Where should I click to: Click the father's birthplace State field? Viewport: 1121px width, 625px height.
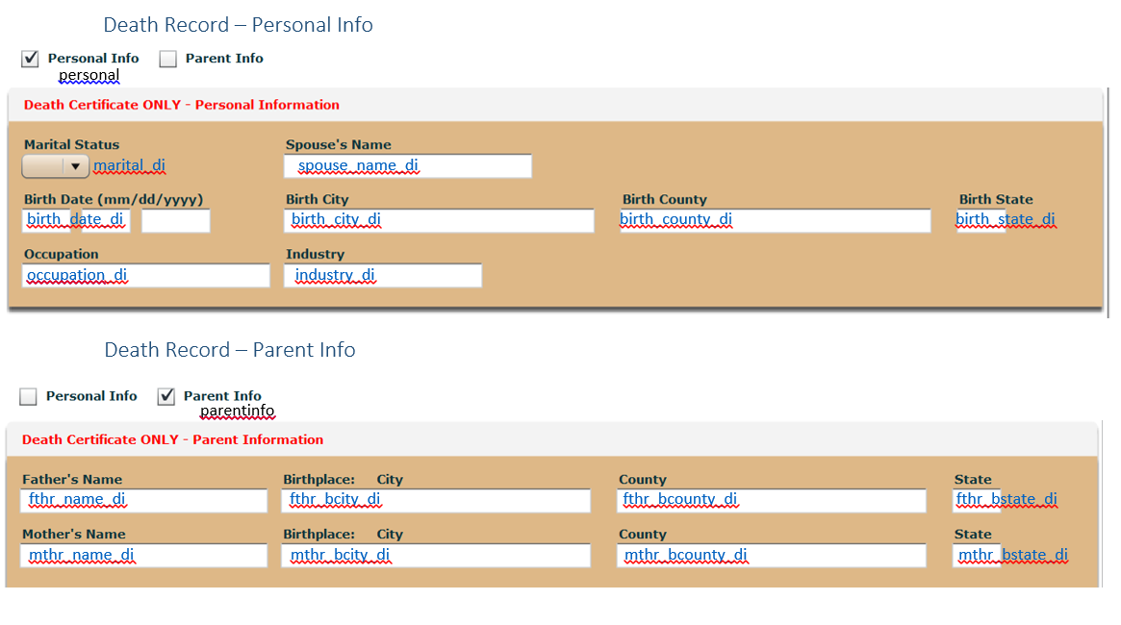(x=977, y=501)
